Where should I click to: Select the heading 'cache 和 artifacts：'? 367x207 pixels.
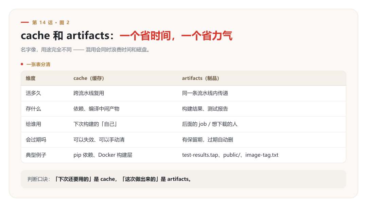pos(68,36)
